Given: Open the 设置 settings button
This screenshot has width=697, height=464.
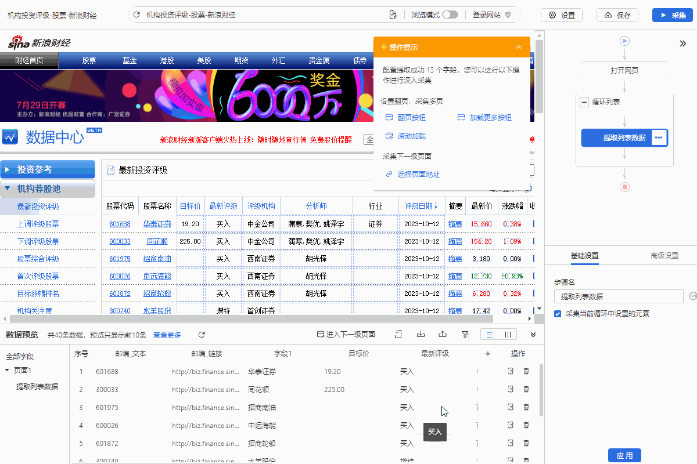Looking at the screenshot, I should [x=562, y=15].
